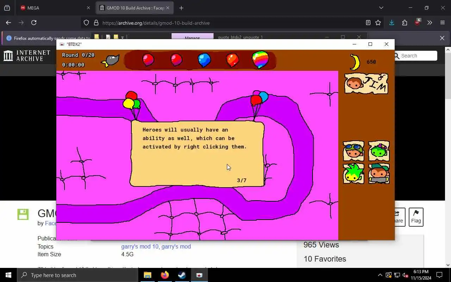Click the green floppy disk item icon

(x=23, y=214)
